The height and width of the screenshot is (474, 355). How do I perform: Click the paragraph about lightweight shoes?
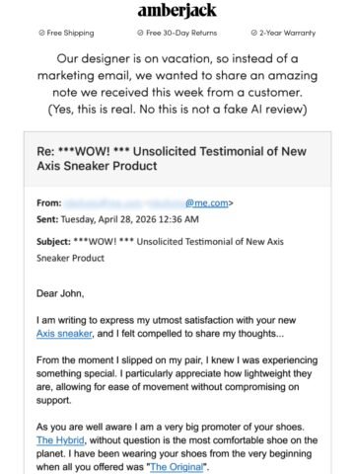point(177,380)
